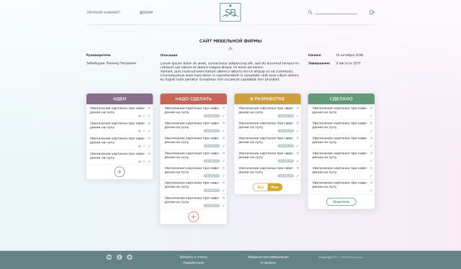The width and height of the screenshot is (461, 269).
Task: Edit the idea card with 5 likes
Action: click(x=149, y=131)
